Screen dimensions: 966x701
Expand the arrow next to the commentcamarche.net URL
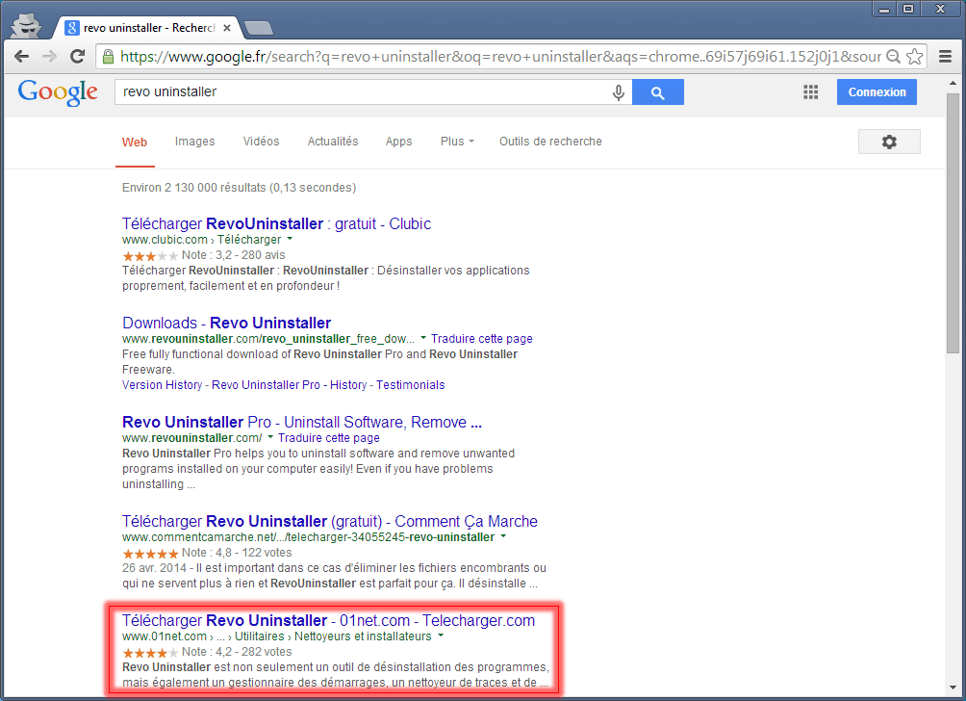(x=503, y=536)
